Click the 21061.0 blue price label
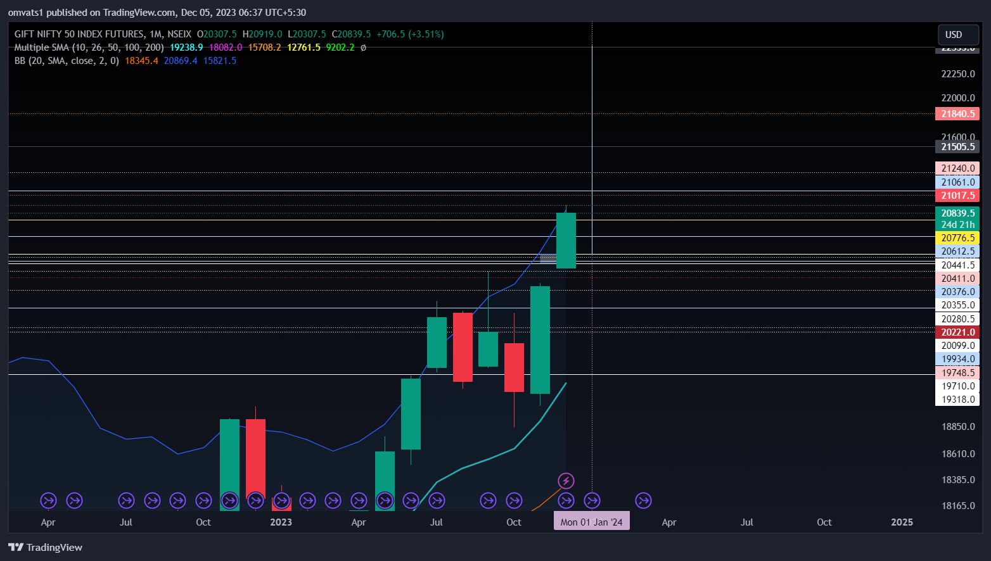Image resolution: width=991 pixels, height=561 pixels. [x=957, y=182]
